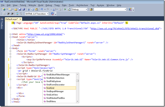165x107 pixels.
Task: Click the Navigate Forward icon
Action: 60,9
